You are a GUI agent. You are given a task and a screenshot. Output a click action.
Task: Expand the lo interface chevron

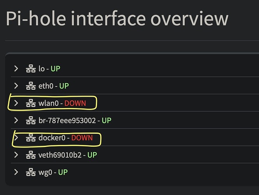(x=16, y=69)
